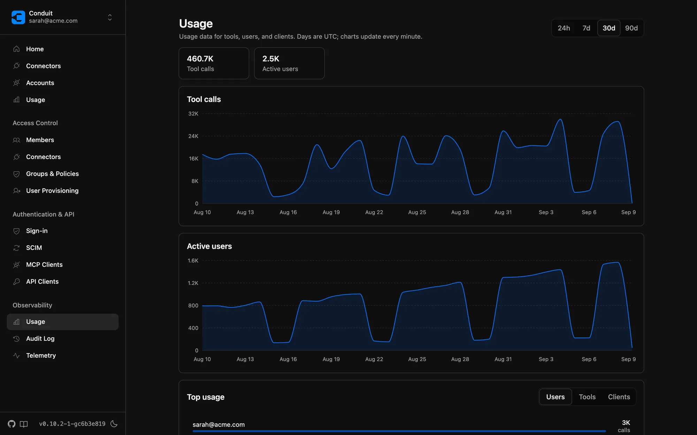The width and height of the screenshot is (697, 435).
Task: Click the API Clients key icon
Action: tap(16, 282)
